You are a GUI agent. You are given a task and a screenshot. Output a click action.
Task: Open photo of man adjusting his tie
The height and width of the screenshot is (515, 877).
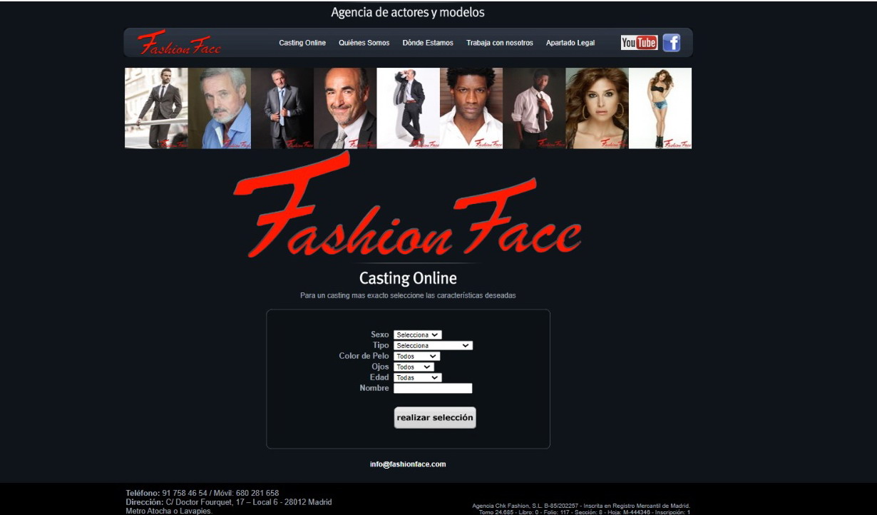coord(534,108)
